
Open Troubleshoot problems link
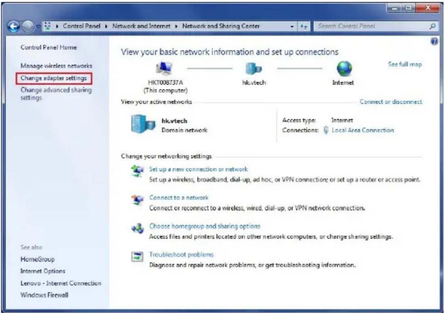point(181,254)
